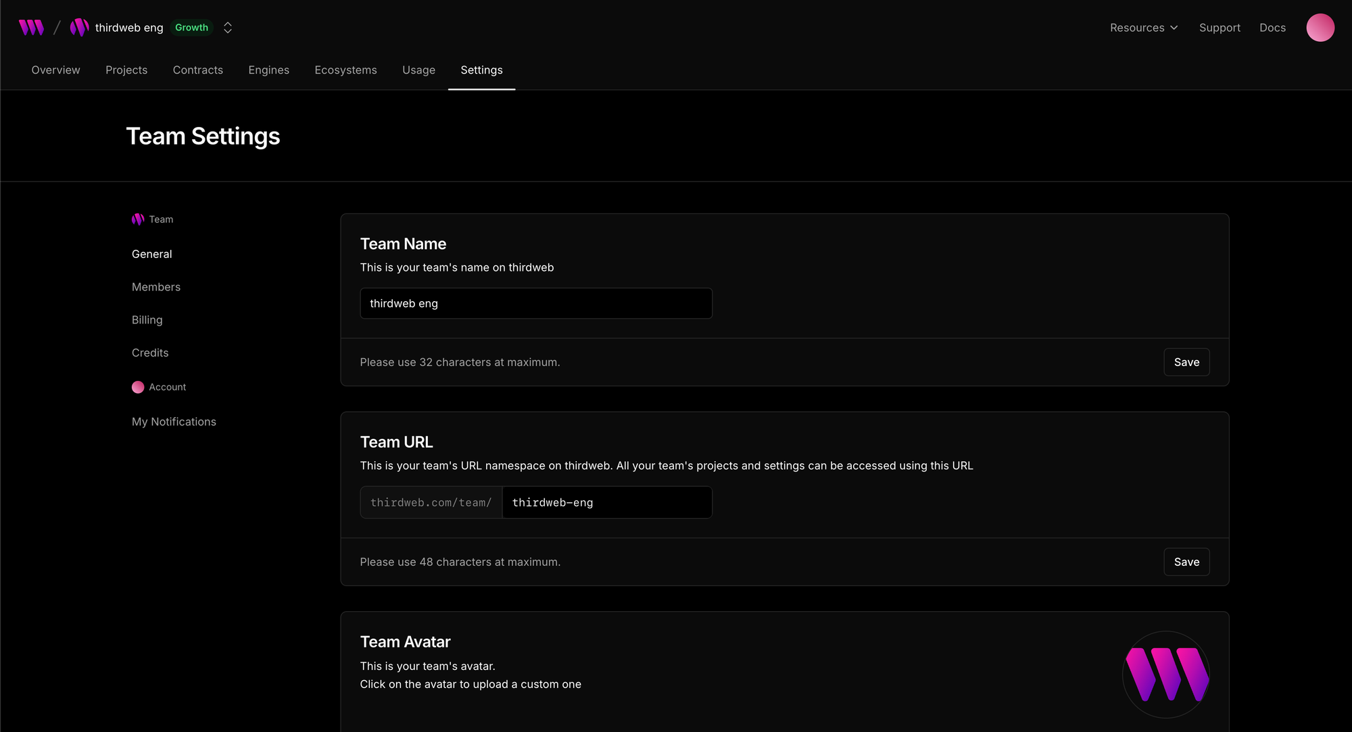Image resolution: width=1352 pixels, height=732 pixels.
Task: Click the large team avatar to upload
Action: click(1165, 674)
